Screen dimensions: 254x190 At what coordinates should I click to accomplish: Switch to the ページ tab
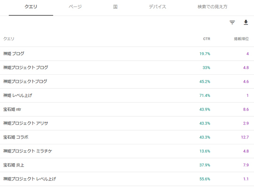pyautogui.click(x=75, y=7)
